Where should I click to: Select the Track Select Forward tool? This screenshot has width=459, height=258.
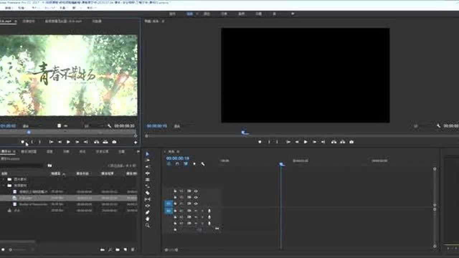tap(147, 161)
